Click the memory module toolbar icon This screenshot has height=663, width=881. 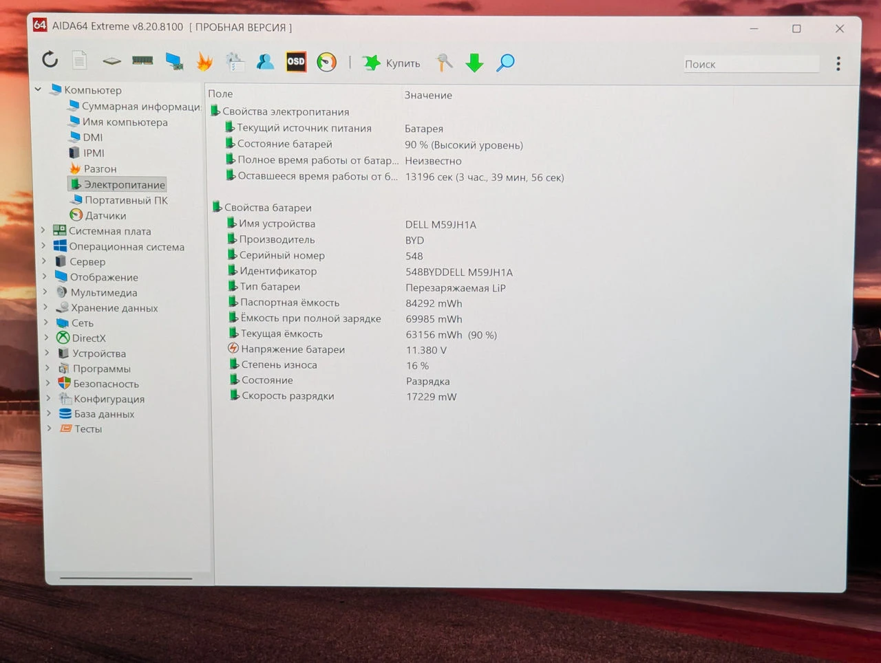pos(142,61)
